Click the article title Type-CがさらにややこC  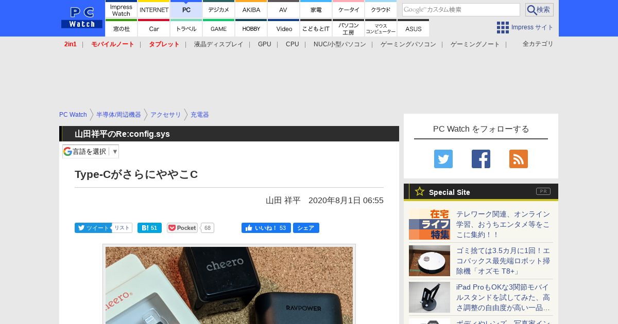tap(136, 174)
